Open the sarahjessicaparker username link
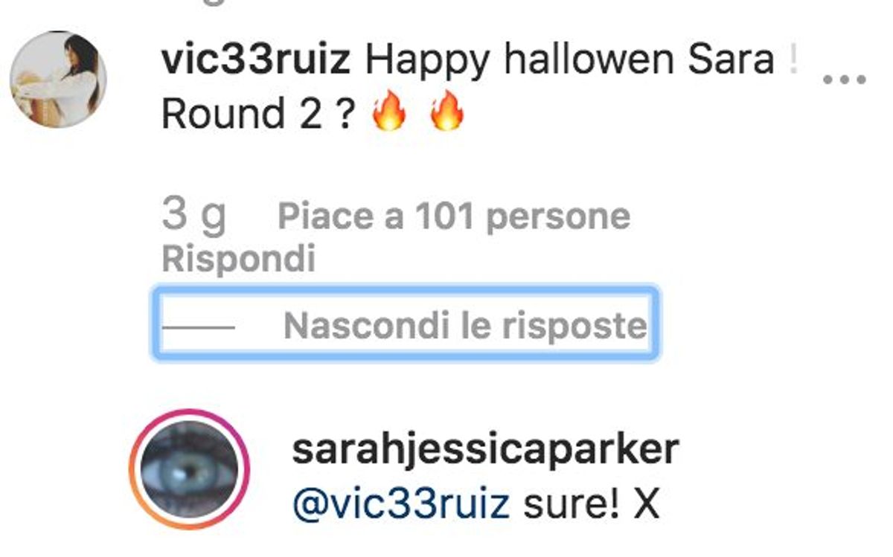This screenshot has height=557, width=893. click(485, 451)
